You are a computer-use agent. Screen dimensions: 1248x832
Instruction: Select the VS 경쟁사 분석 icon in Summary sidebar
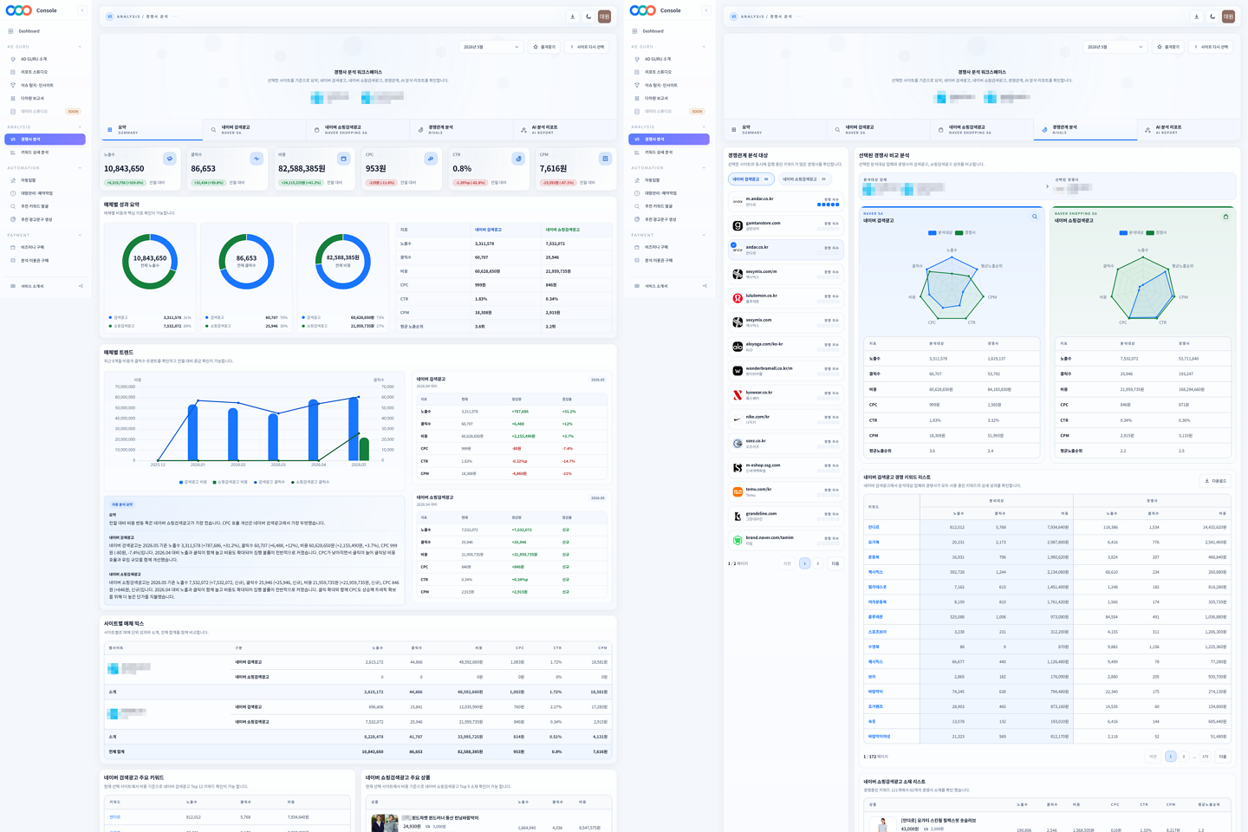point(13,139)
